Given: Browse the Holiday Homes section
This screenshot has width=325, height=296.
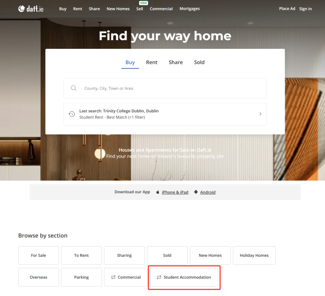Looking at the screenshot, I should click(254, 255).
